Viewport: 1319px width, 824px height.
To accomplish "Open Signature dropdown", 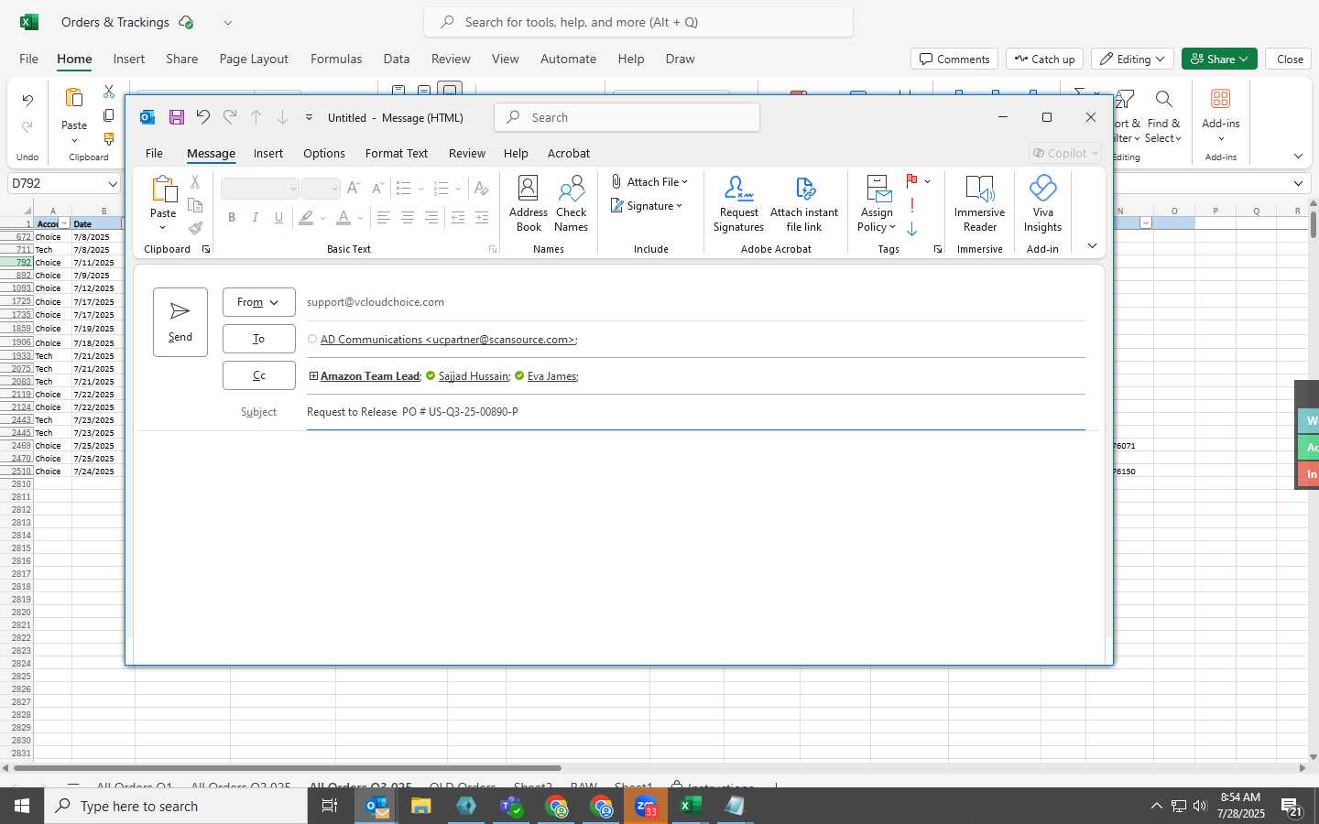I will [647, 206].
